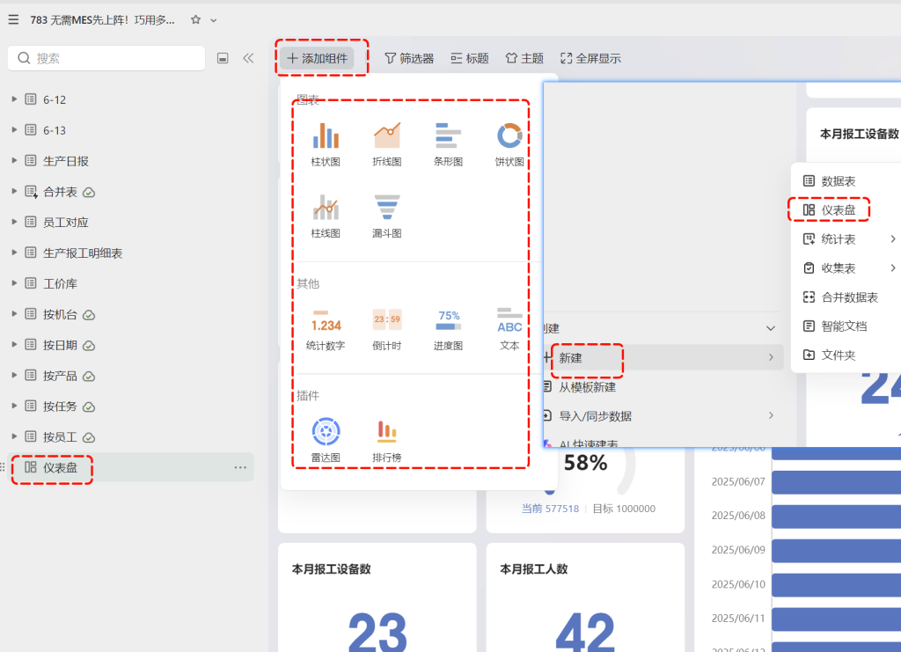Image resolution: width=901 pixels, height=652 pixels.
Task: Add a 进度图 progress component
Action: coord(448,328)
